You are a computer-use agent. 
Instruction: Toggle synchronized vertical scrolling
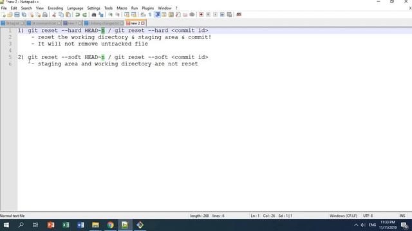[x=127, y=15]
